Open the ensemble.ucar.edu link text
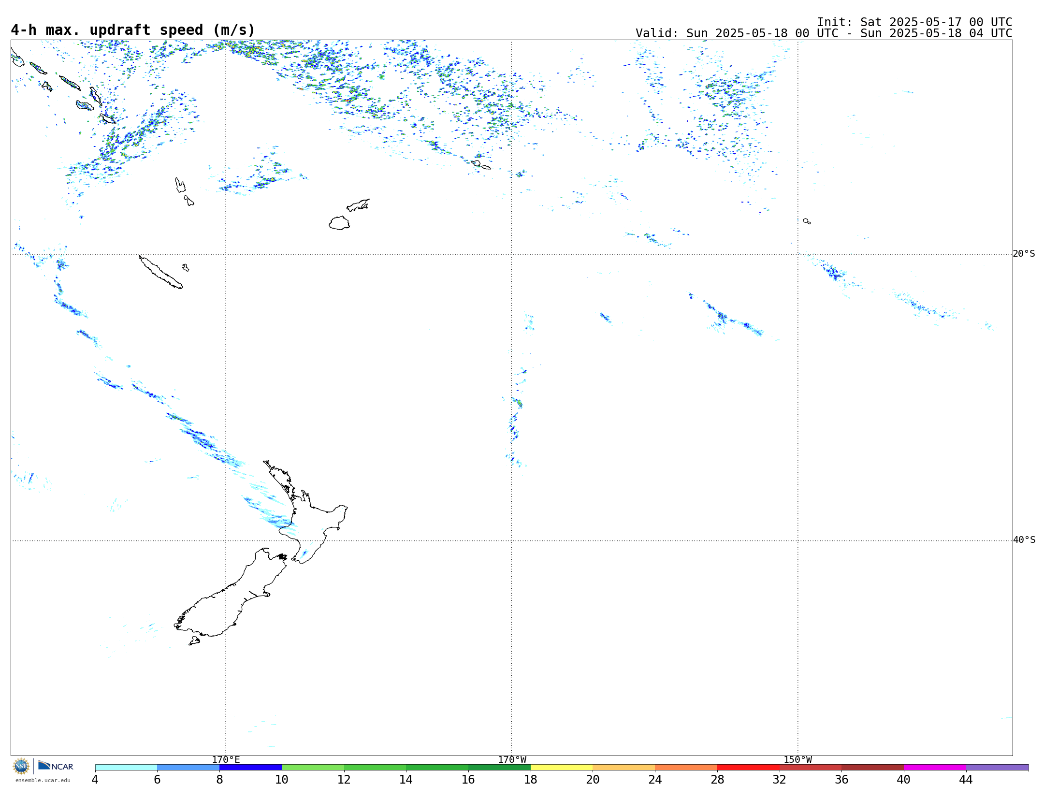Image resolution: width=1044 pixels, height=786 pixels. [43, 780]
